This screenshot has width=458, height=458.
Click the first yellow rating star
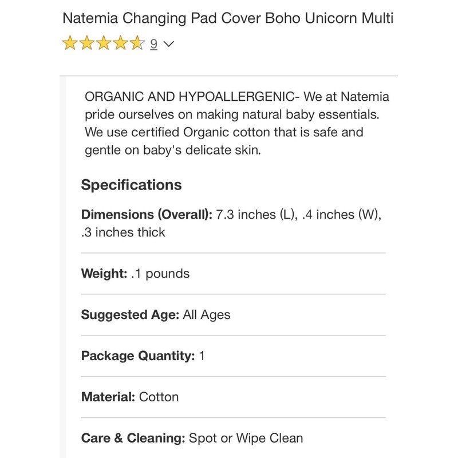click(x=70, y=44)
